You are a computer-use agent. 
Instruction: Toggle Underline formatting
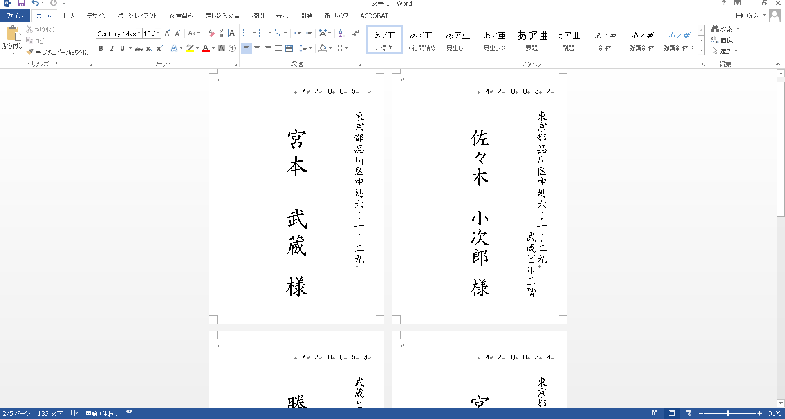pos(122,48)
